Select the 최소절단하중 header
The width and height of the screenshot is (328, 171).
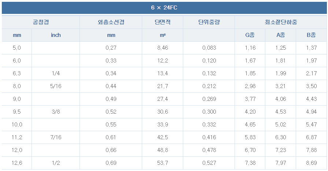point(281,22)
